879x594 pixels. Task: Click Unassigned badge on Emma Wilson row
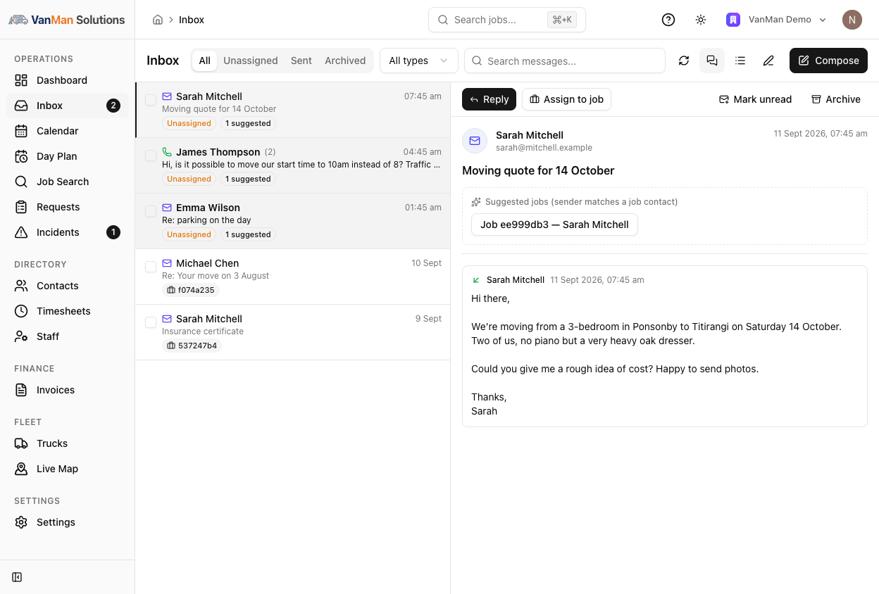189,234
